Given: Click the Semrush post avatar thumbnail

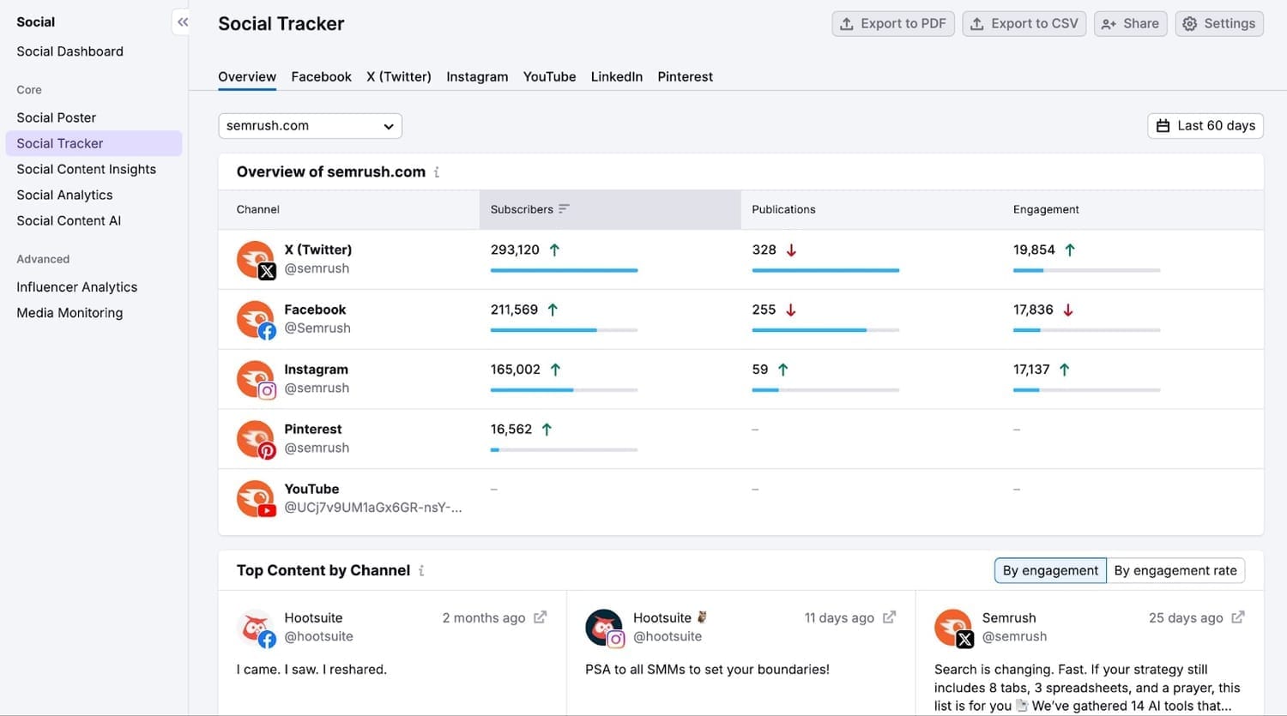Looking at the screenshot, I should [952, 627].
